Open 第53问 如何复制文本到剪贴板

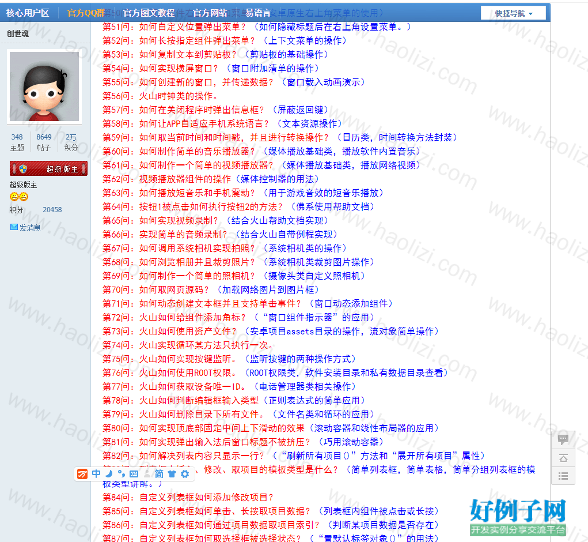click(x=215, y=54)
